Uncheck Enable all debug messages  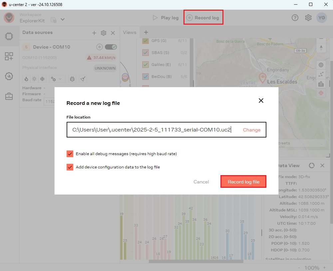pos(70,154)
